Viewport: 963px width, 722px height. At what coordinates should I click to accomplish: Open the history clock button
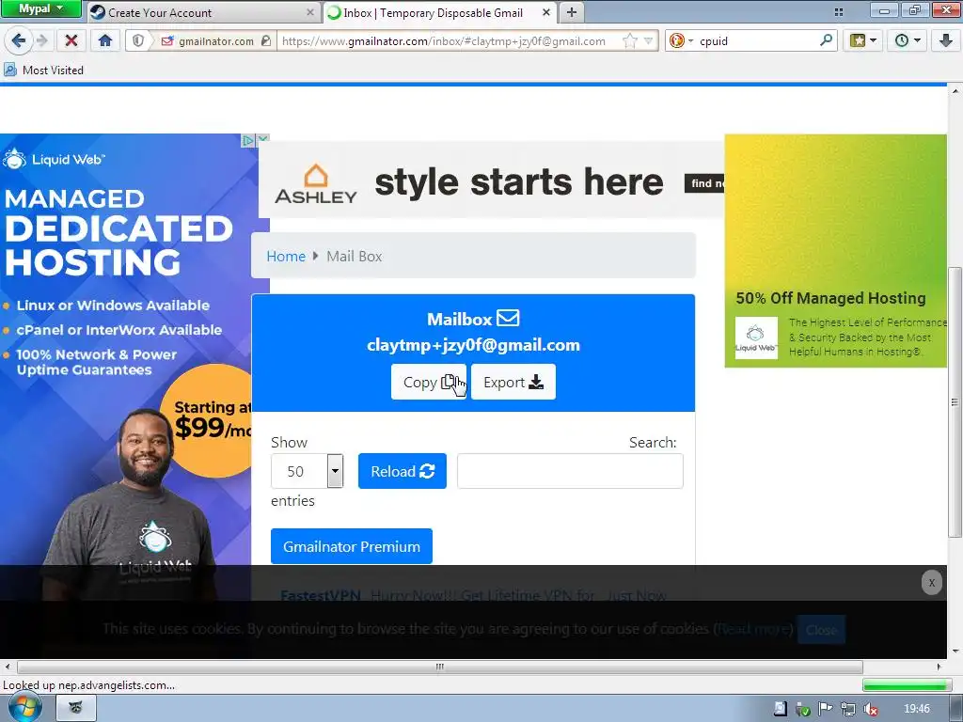point(908,41)
